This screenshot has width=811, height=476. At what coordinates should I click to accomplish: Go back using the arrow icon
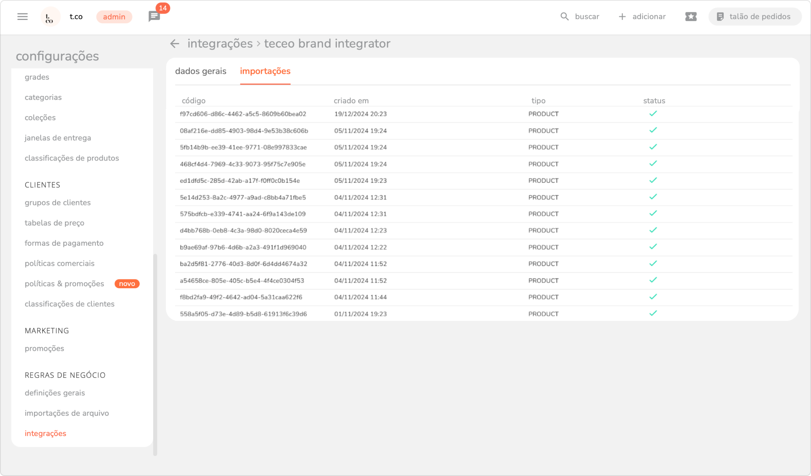[x=175, y=44]
